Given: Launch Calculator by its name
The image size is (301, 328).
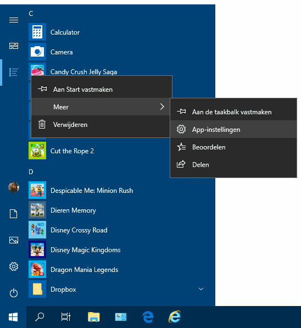Looking at the screenshot, I should tap(65, 32).
